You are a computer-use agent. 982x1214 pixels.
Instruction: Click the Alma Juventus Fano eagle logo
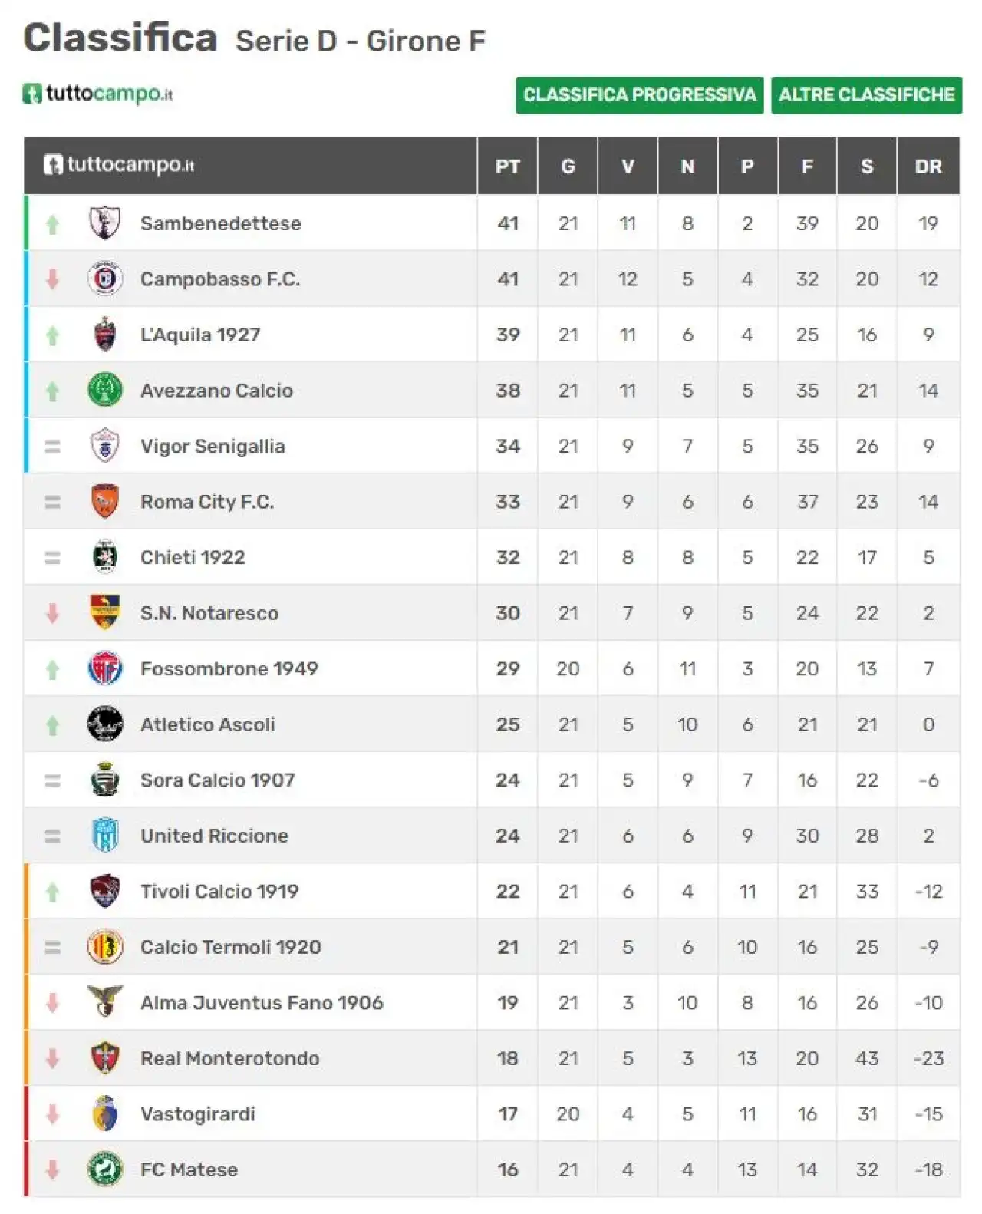coord(105,1002)
